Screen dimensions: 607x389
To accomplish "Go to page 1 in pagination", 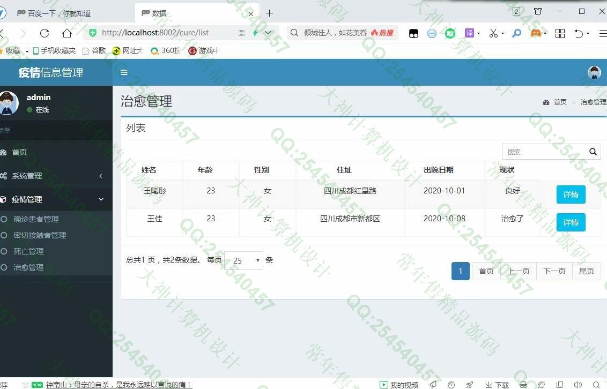I will point(460,271).
